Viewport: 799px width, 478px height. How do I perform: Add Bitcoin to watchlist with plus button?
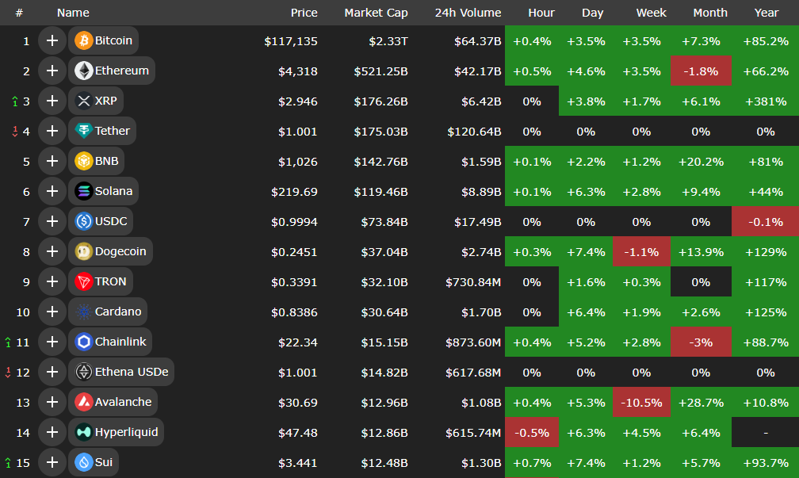[x=52, y=40]
